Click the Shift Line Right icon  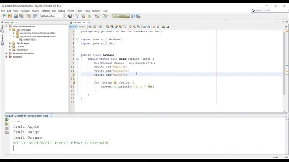[149, 27]
